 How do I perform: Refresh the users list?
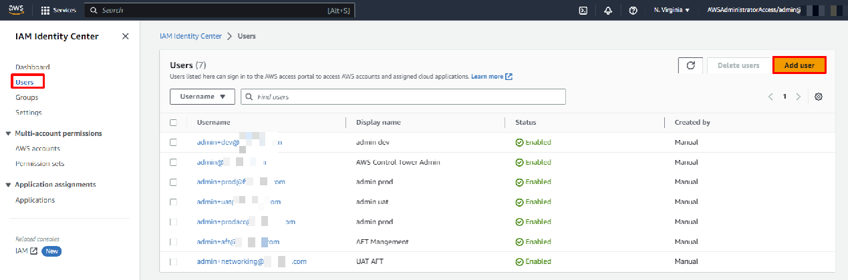pos(690,65)
